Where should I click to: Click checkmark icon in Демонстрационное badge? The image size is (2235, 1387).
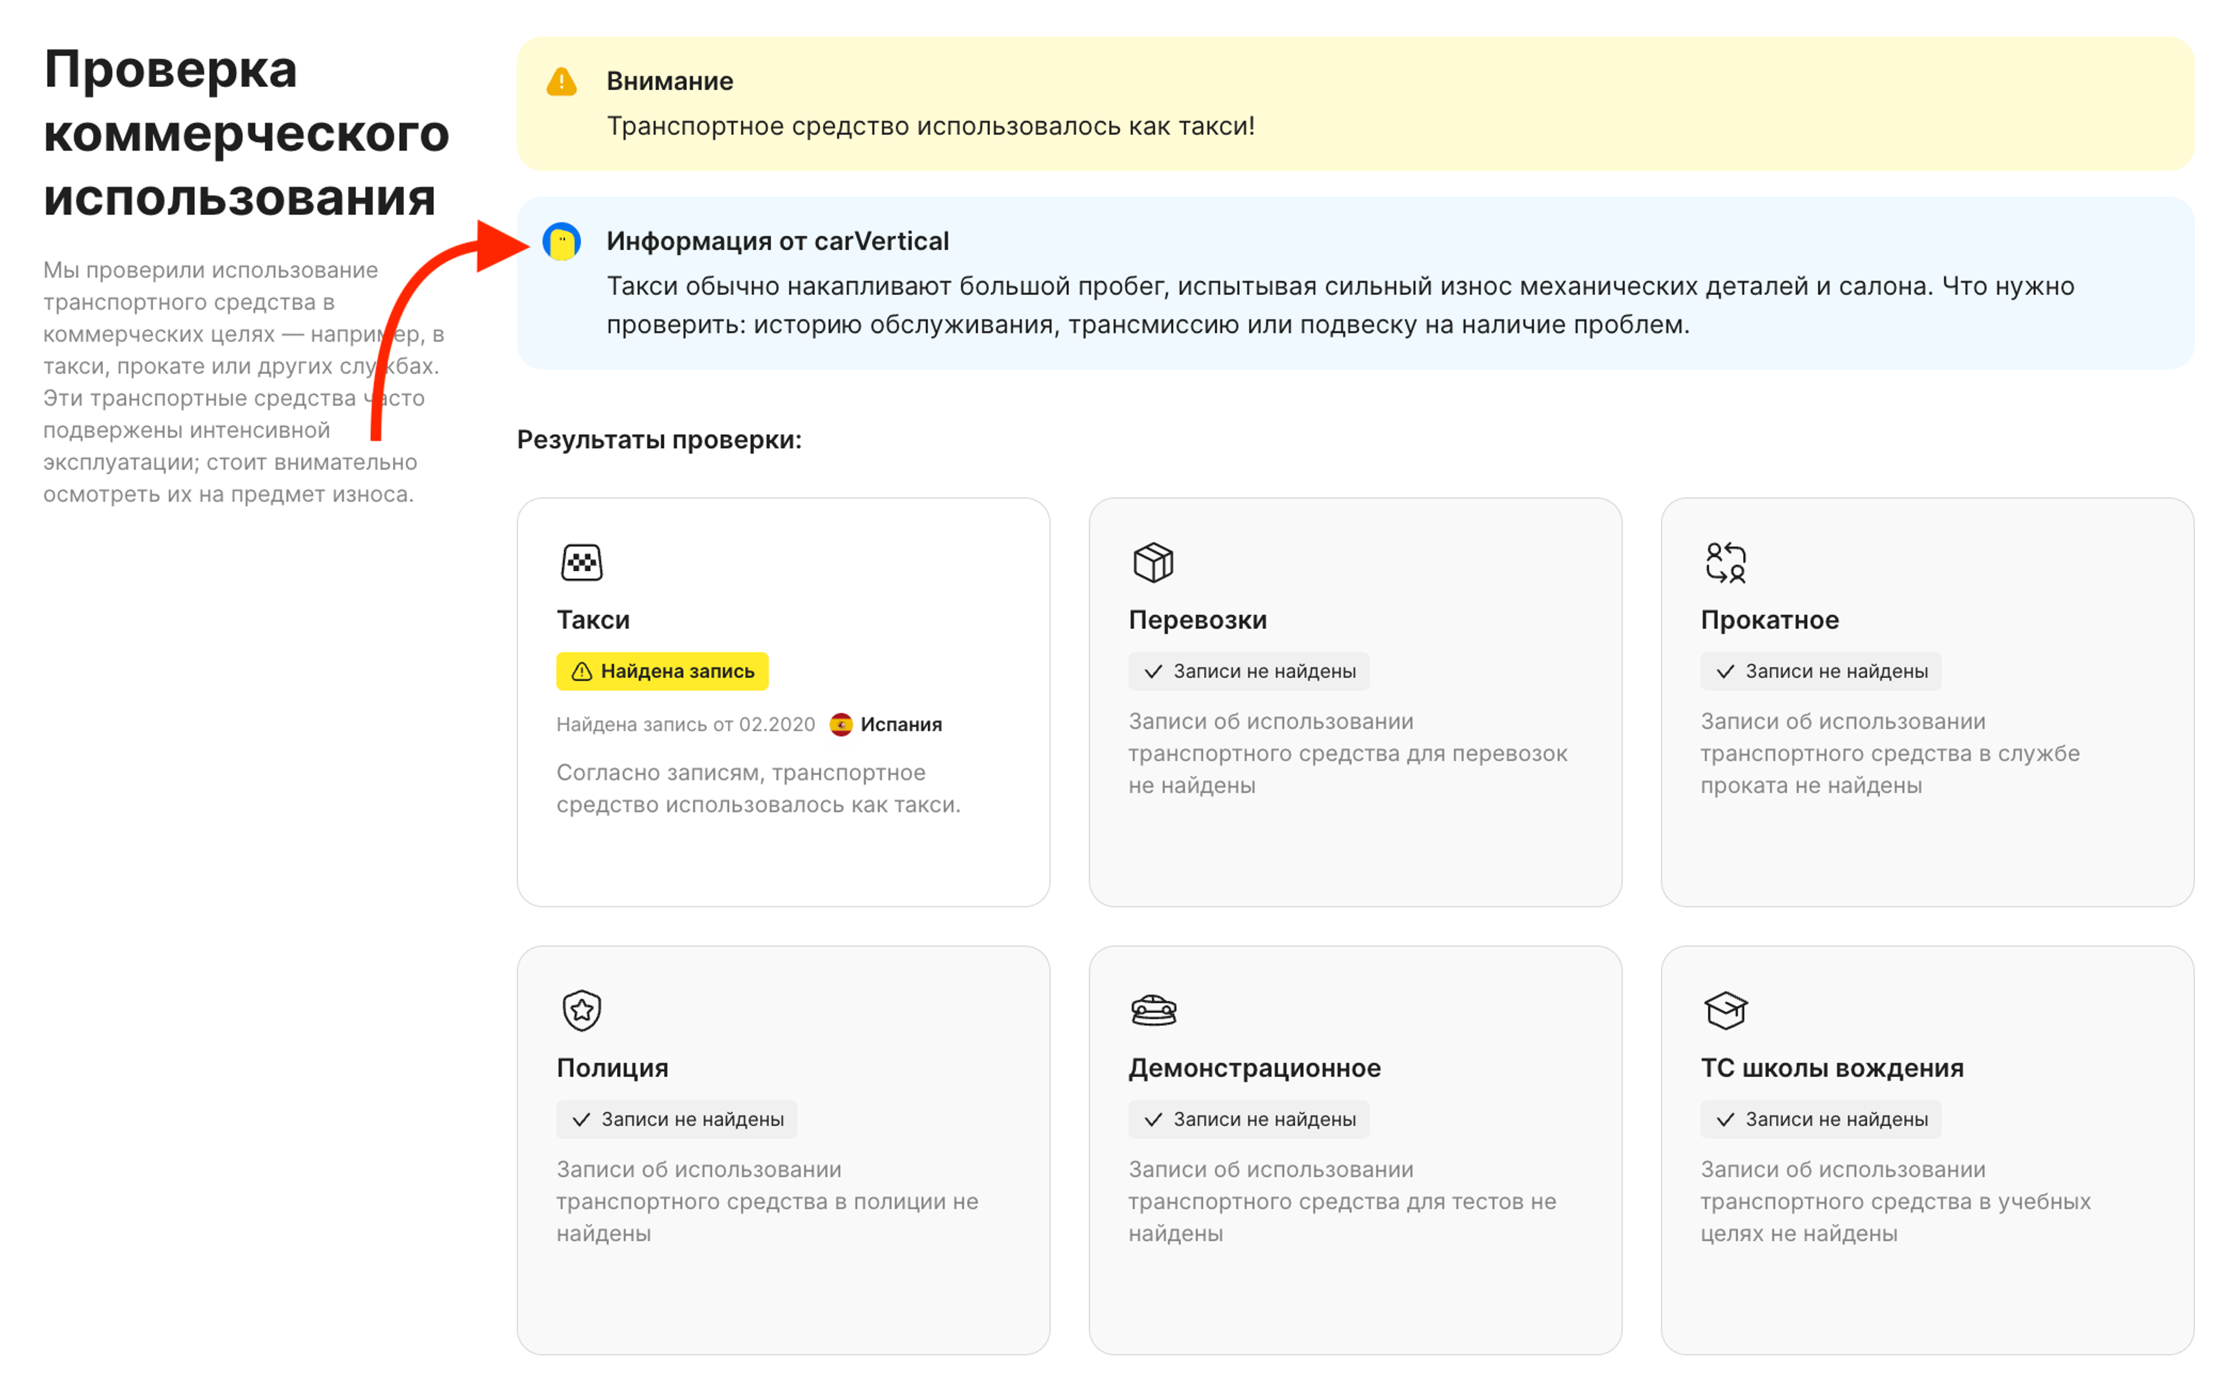click(1153, 1120)
